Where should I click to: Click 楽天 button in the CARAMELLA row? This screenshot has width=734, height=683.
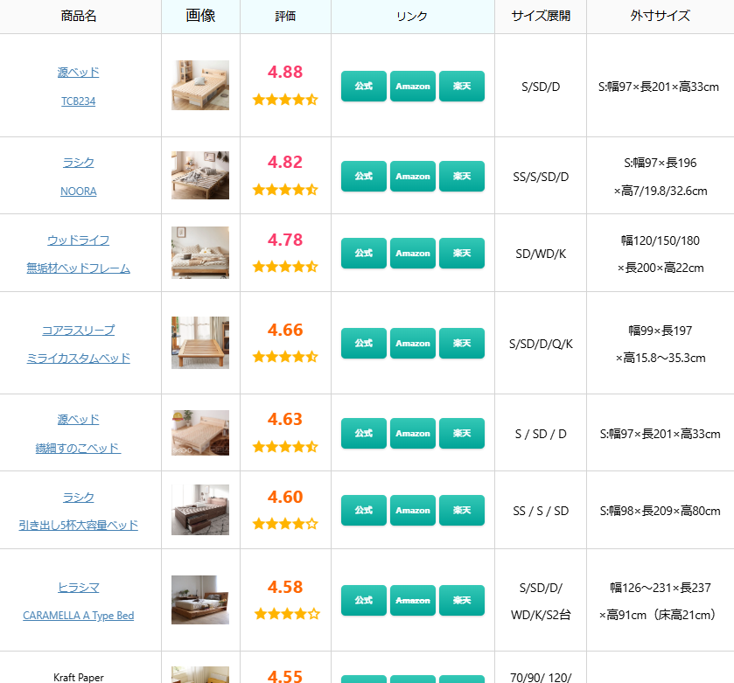click(462, 600)
